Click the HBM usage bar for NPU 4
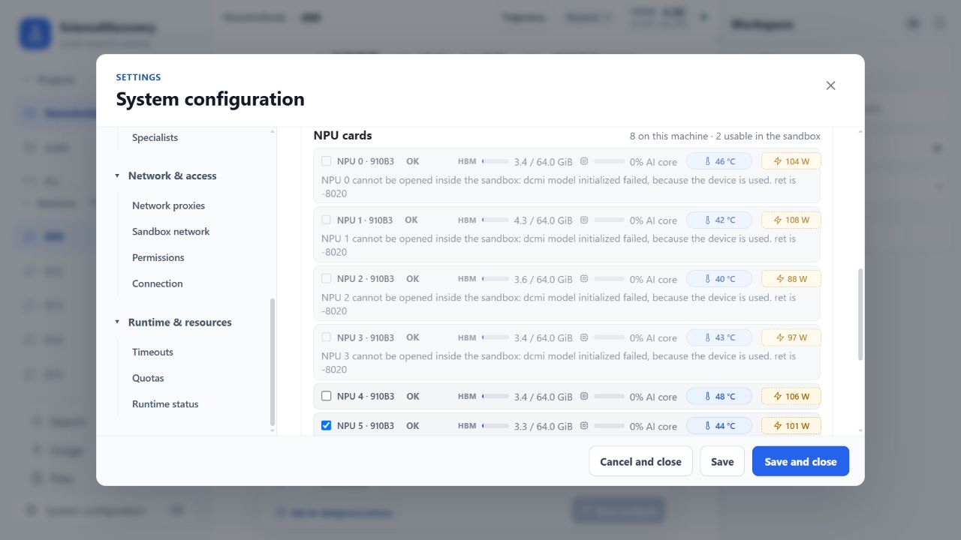 click(495, 396)
